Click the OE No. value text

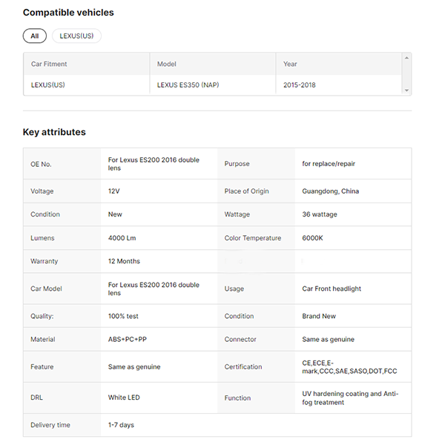pos(154,164)
